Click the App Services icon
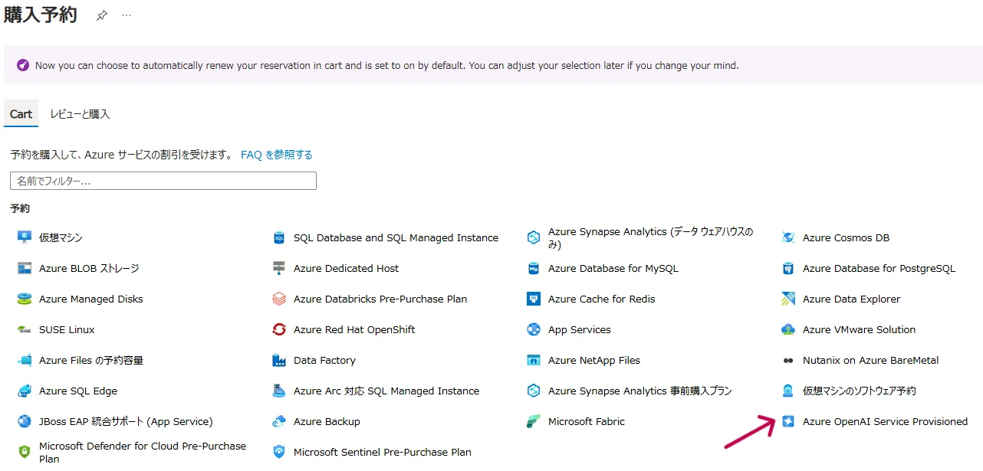983x471 pixels. coord(534,329)
